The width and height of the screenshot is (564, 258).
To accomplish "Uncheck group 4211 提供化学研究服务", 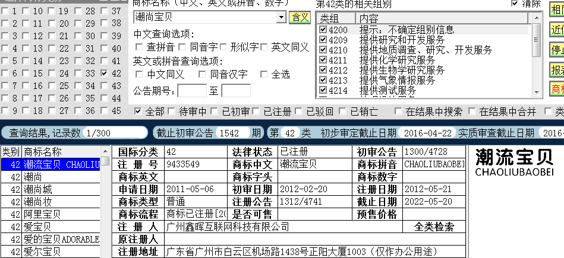I will coord(323,59).
